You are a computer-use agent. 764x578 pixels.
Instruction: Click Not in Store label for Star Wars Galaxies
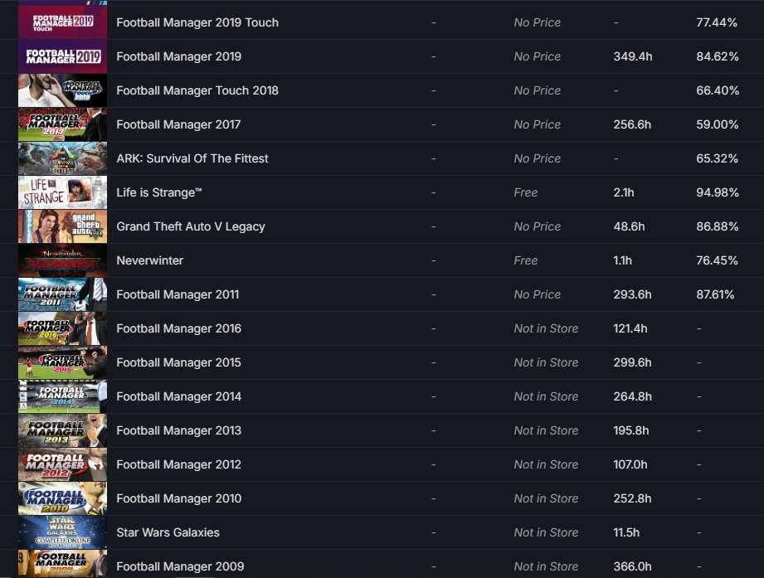click(x=546, y=532)
